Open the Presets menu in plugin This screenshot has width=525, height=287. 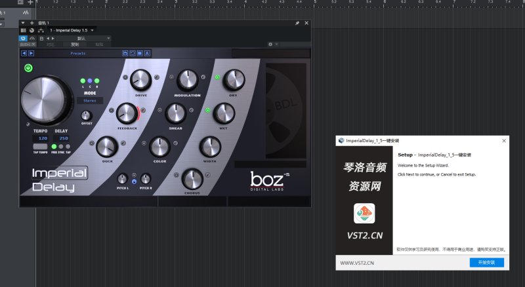click(77, 53)
